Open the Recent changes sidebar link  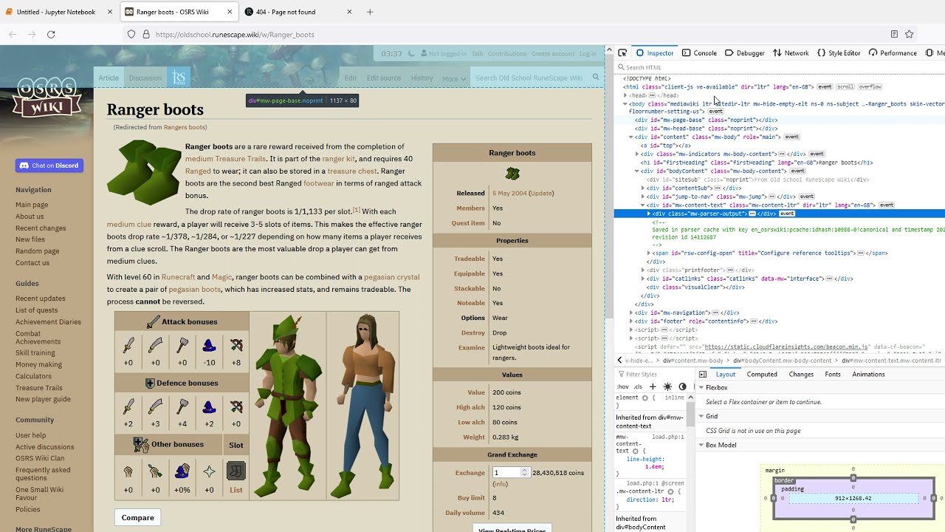tap(41, 228)
